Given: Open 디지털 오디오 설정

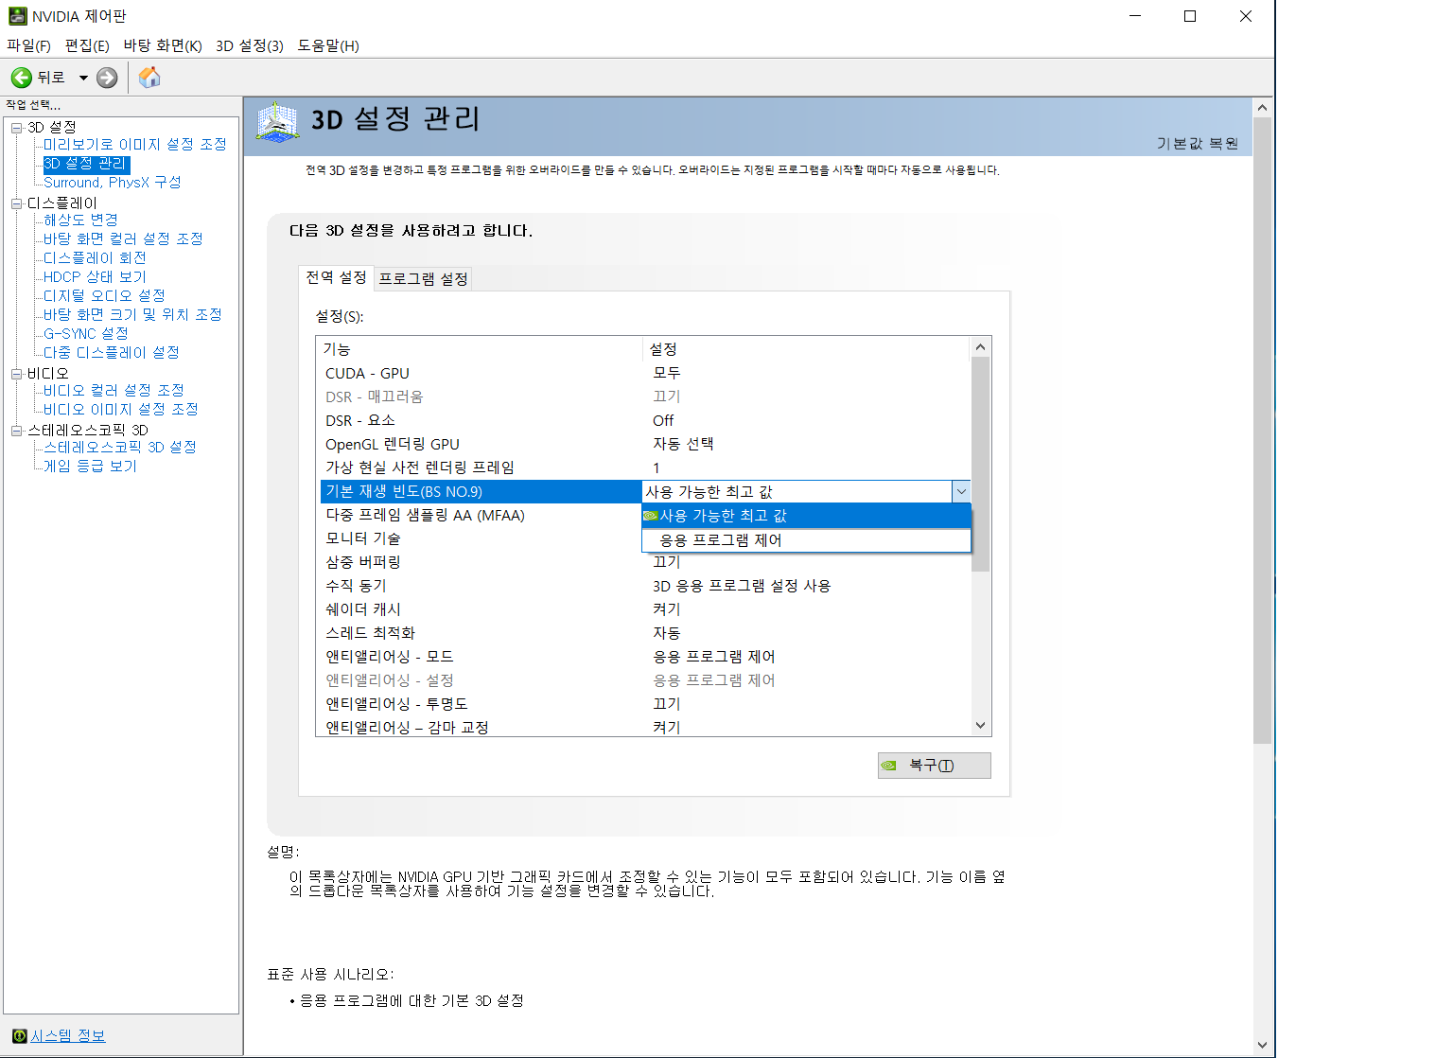Looking at the screenshot, I should click(104, 295).
